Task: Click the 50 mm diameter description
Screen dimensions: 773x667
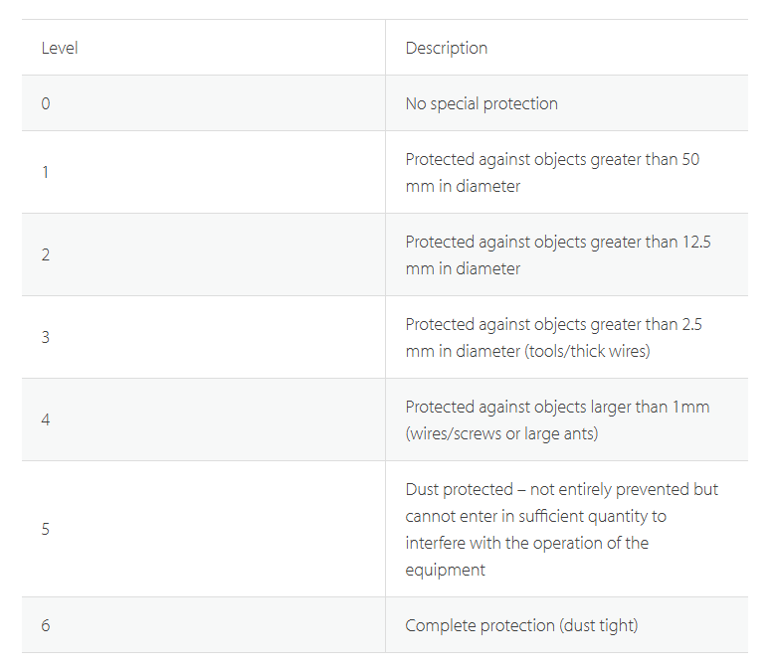Action: pyautogui.click(x=552, y=173)
